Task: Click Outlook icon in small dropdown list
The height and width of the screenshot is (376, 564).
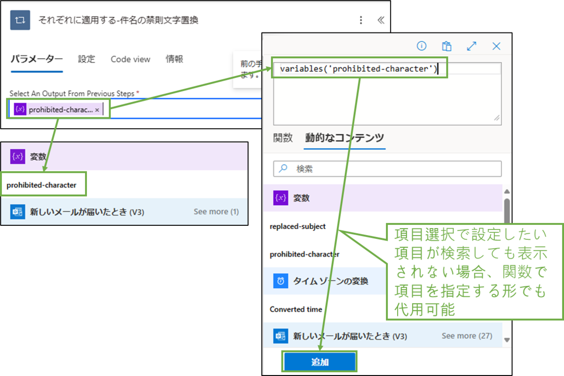Action: [x=17, y=212]
